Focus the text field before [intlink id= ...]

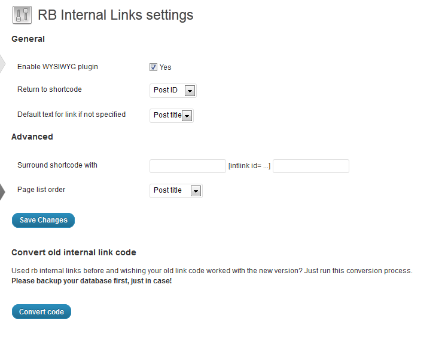(x=187, y=166)
